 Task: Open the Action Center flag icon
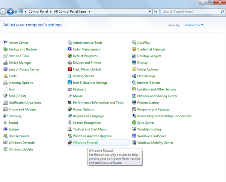[x=5, y=43]
